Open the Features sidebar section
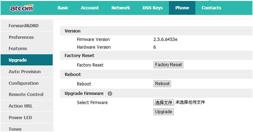253x132 pixels. (x=18, y=49)
